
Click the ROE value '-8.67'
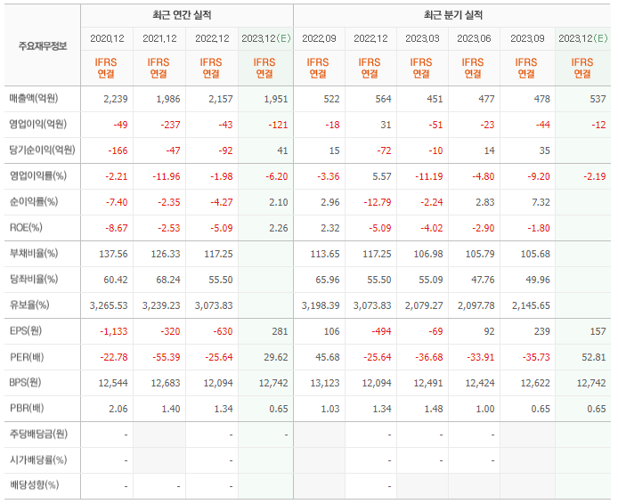coord(117,228)
